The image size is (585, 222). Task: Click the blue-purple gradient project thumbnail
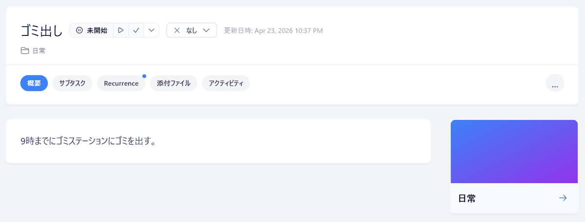tap(513, 151)
